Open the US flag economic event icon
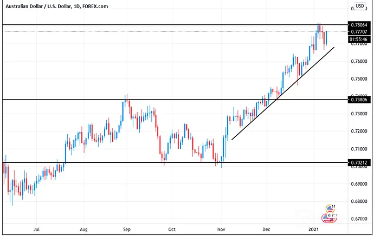This screenshot has width=374, height=237. [330, 209]
